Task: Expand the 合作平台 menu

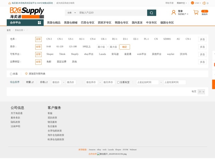Action: [x=25, y=23]
